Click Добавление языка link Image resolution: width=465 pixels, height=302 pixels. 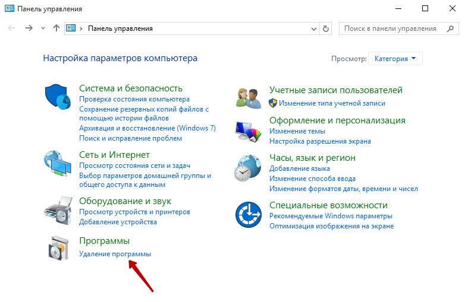(x=300, y=169)
